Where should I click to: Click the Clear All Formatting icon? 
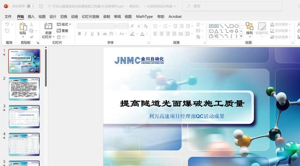(x=146, y=26)
